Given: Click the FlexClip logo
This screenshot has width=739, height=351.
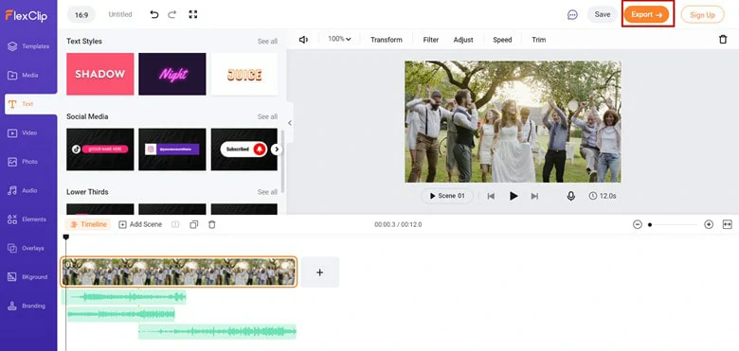Looking at the screenshot, I should (27, 15).
